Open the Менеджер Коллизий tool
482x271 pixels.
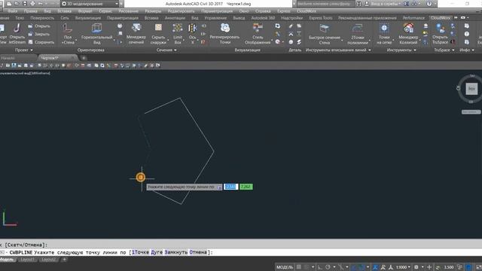(408, 29)
